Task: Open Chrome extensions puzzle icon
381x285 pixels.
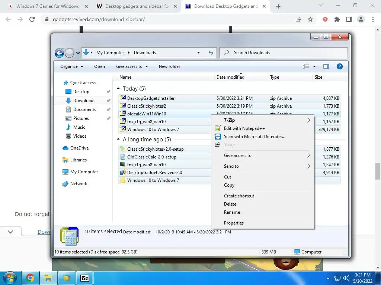Action: tap(337, 19)
